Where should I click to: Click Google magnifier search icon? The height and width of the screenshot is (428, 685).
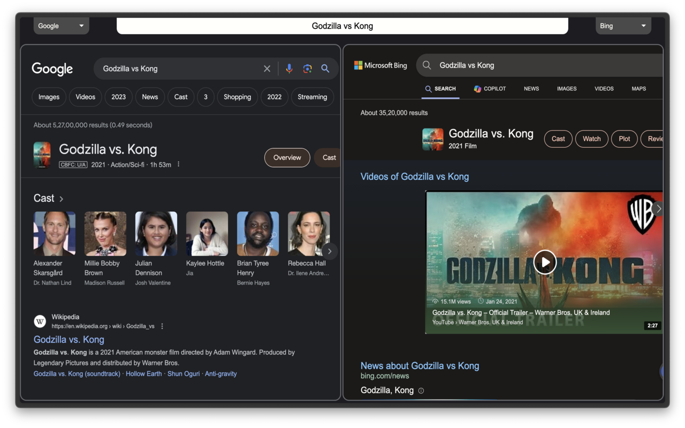[325, 68]
